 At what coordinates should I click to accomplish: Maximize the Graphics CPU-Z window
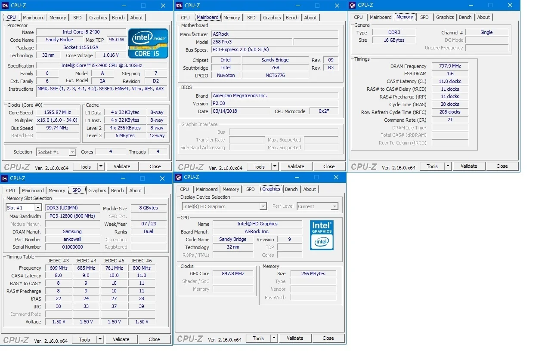(316, 177)
